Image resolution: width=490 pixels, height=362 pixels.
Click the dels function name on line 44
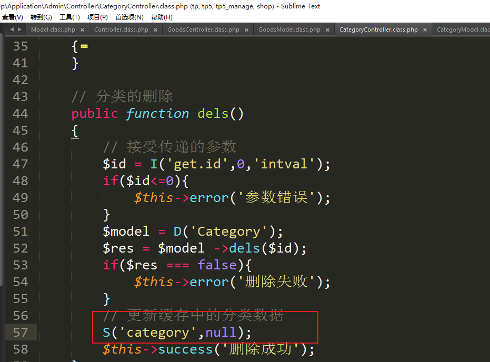pos(213,114)
